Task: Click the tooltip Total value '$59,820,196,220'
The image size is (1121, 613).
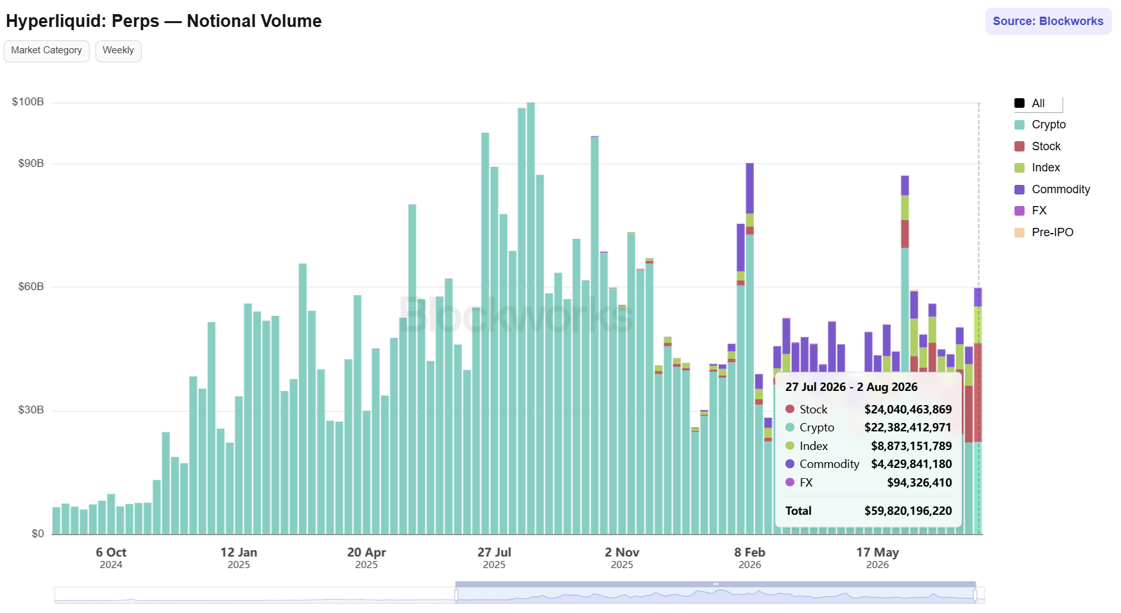Action: point(908,511)
